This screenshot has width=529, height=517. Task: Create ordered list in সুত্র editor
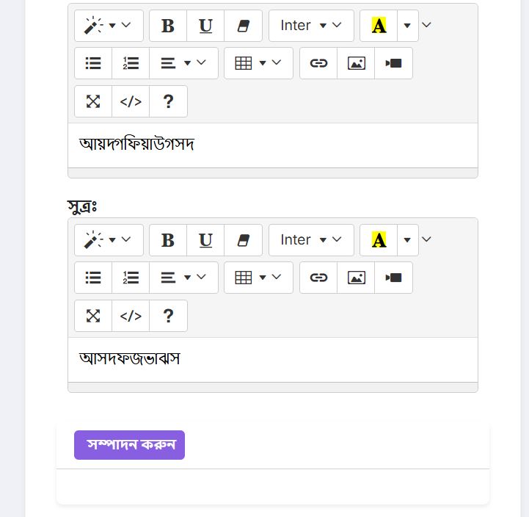pyautogui.click(x=131, y=278)
